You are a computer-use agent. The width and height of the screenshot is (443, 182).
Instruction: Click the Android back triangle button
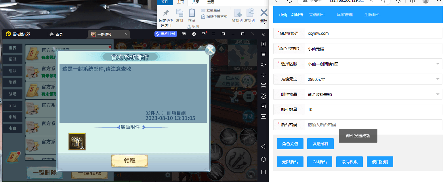[263, 147]
